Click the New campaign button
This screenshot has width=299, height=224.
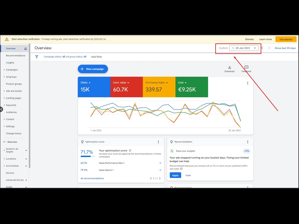point(93,69)
